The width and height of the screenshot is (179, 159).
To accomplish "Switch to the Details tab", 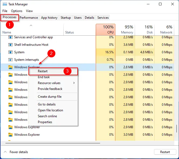I will point(90,18).
